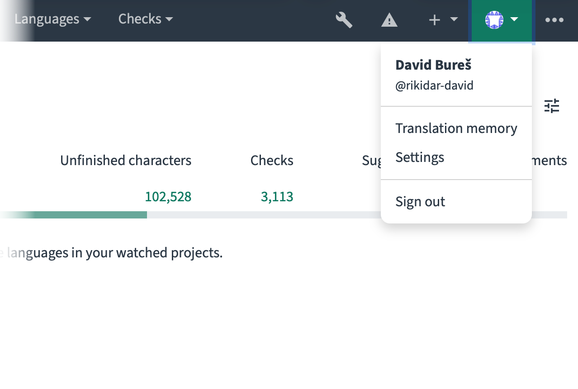Open the 102,528 unfinished characters link
Image resolution: width=578 pixels, height=389 pixels.
pos(168,197)
